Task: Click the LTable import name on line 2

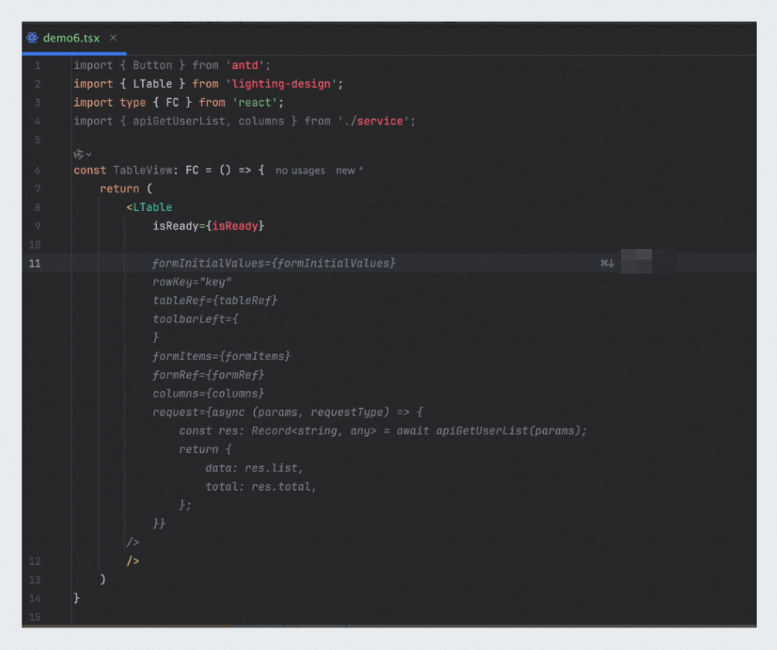Action: [152, 83]
